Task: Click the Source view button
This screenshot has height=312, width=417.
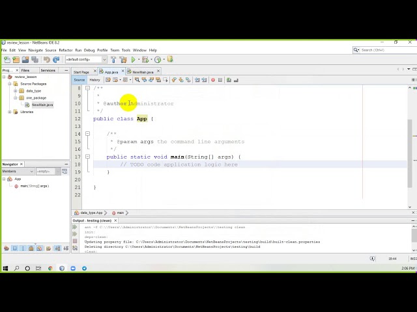Action: point(79,80)
